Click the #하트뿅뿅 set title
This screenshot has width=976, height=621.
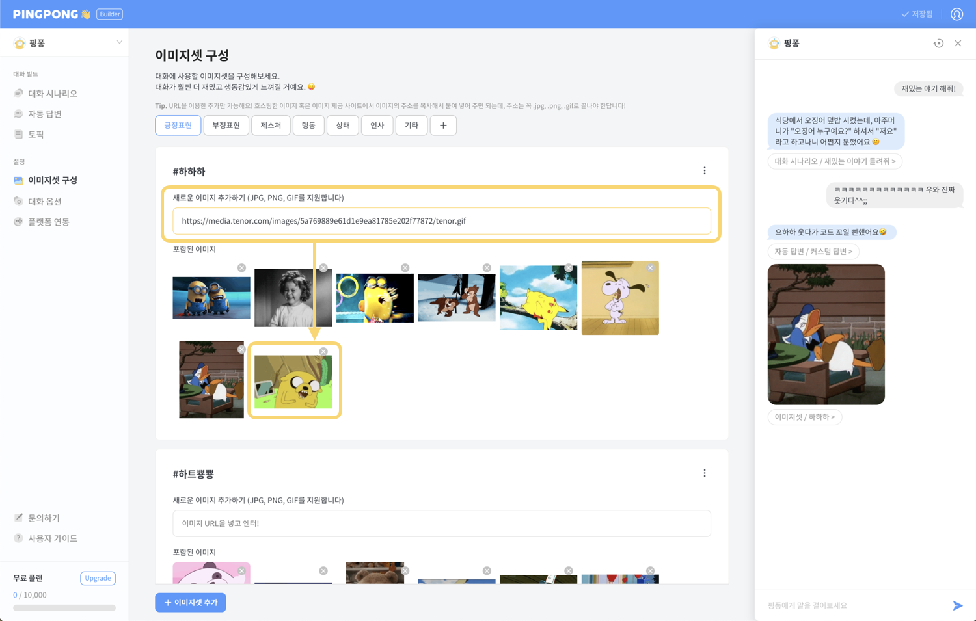193,474
